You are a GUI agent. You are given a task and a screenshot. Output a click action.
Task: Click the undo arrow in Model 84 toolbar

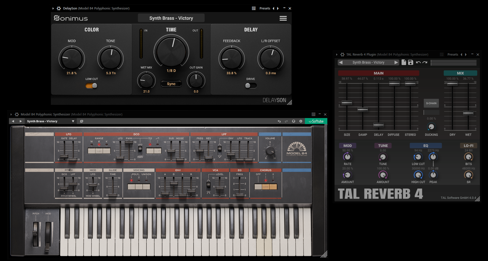point(279,121)
